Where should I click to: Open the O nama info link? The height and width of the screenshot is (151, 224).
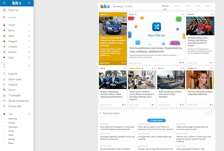click(12, 123)
